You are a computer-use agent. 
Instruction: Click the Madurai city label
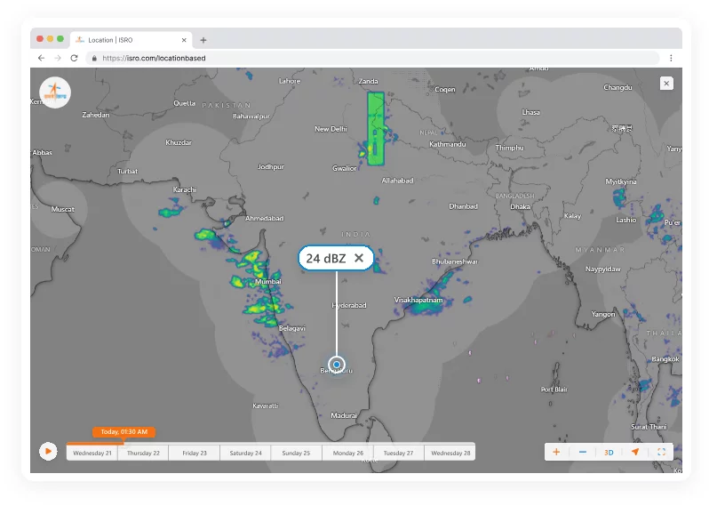(344, 415)
